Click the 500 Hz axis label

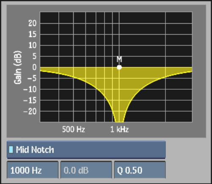(x=74, y=129)
